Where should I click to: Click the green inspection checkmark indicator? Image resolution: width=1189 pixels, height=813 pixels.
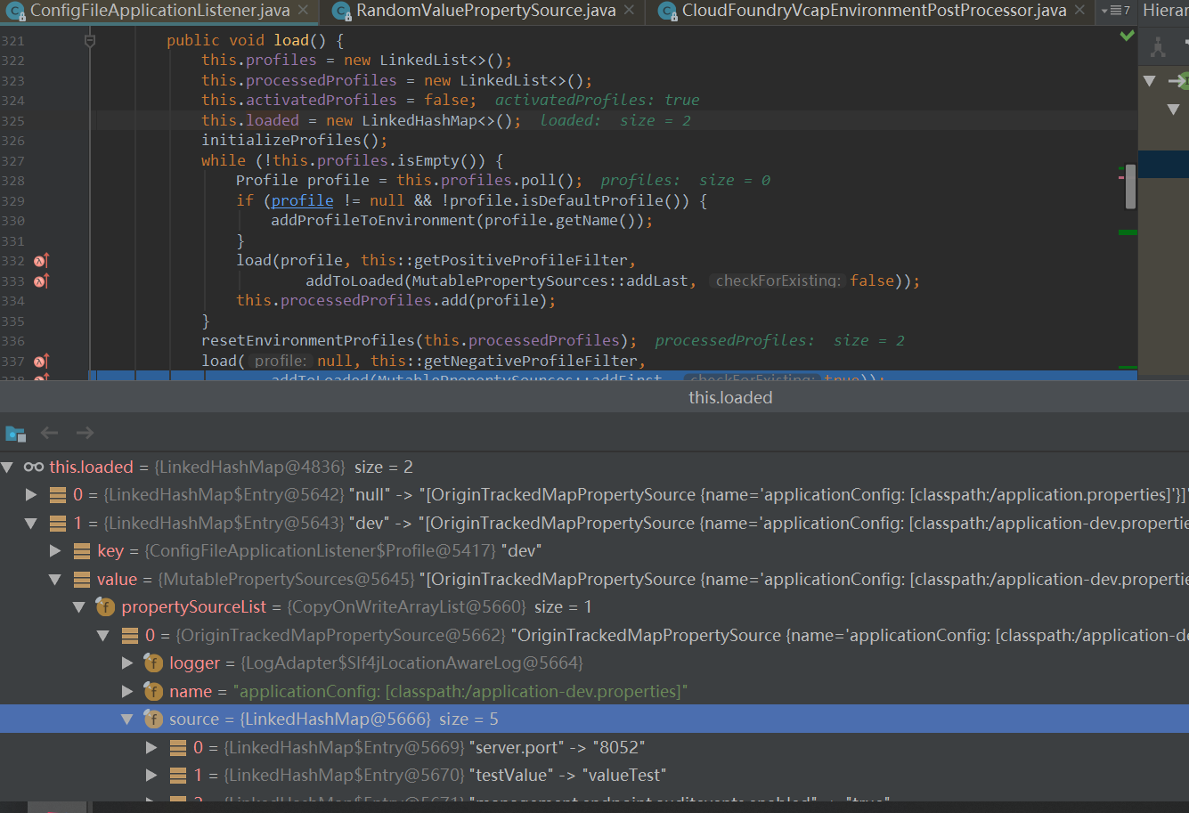pos(1127,36)
